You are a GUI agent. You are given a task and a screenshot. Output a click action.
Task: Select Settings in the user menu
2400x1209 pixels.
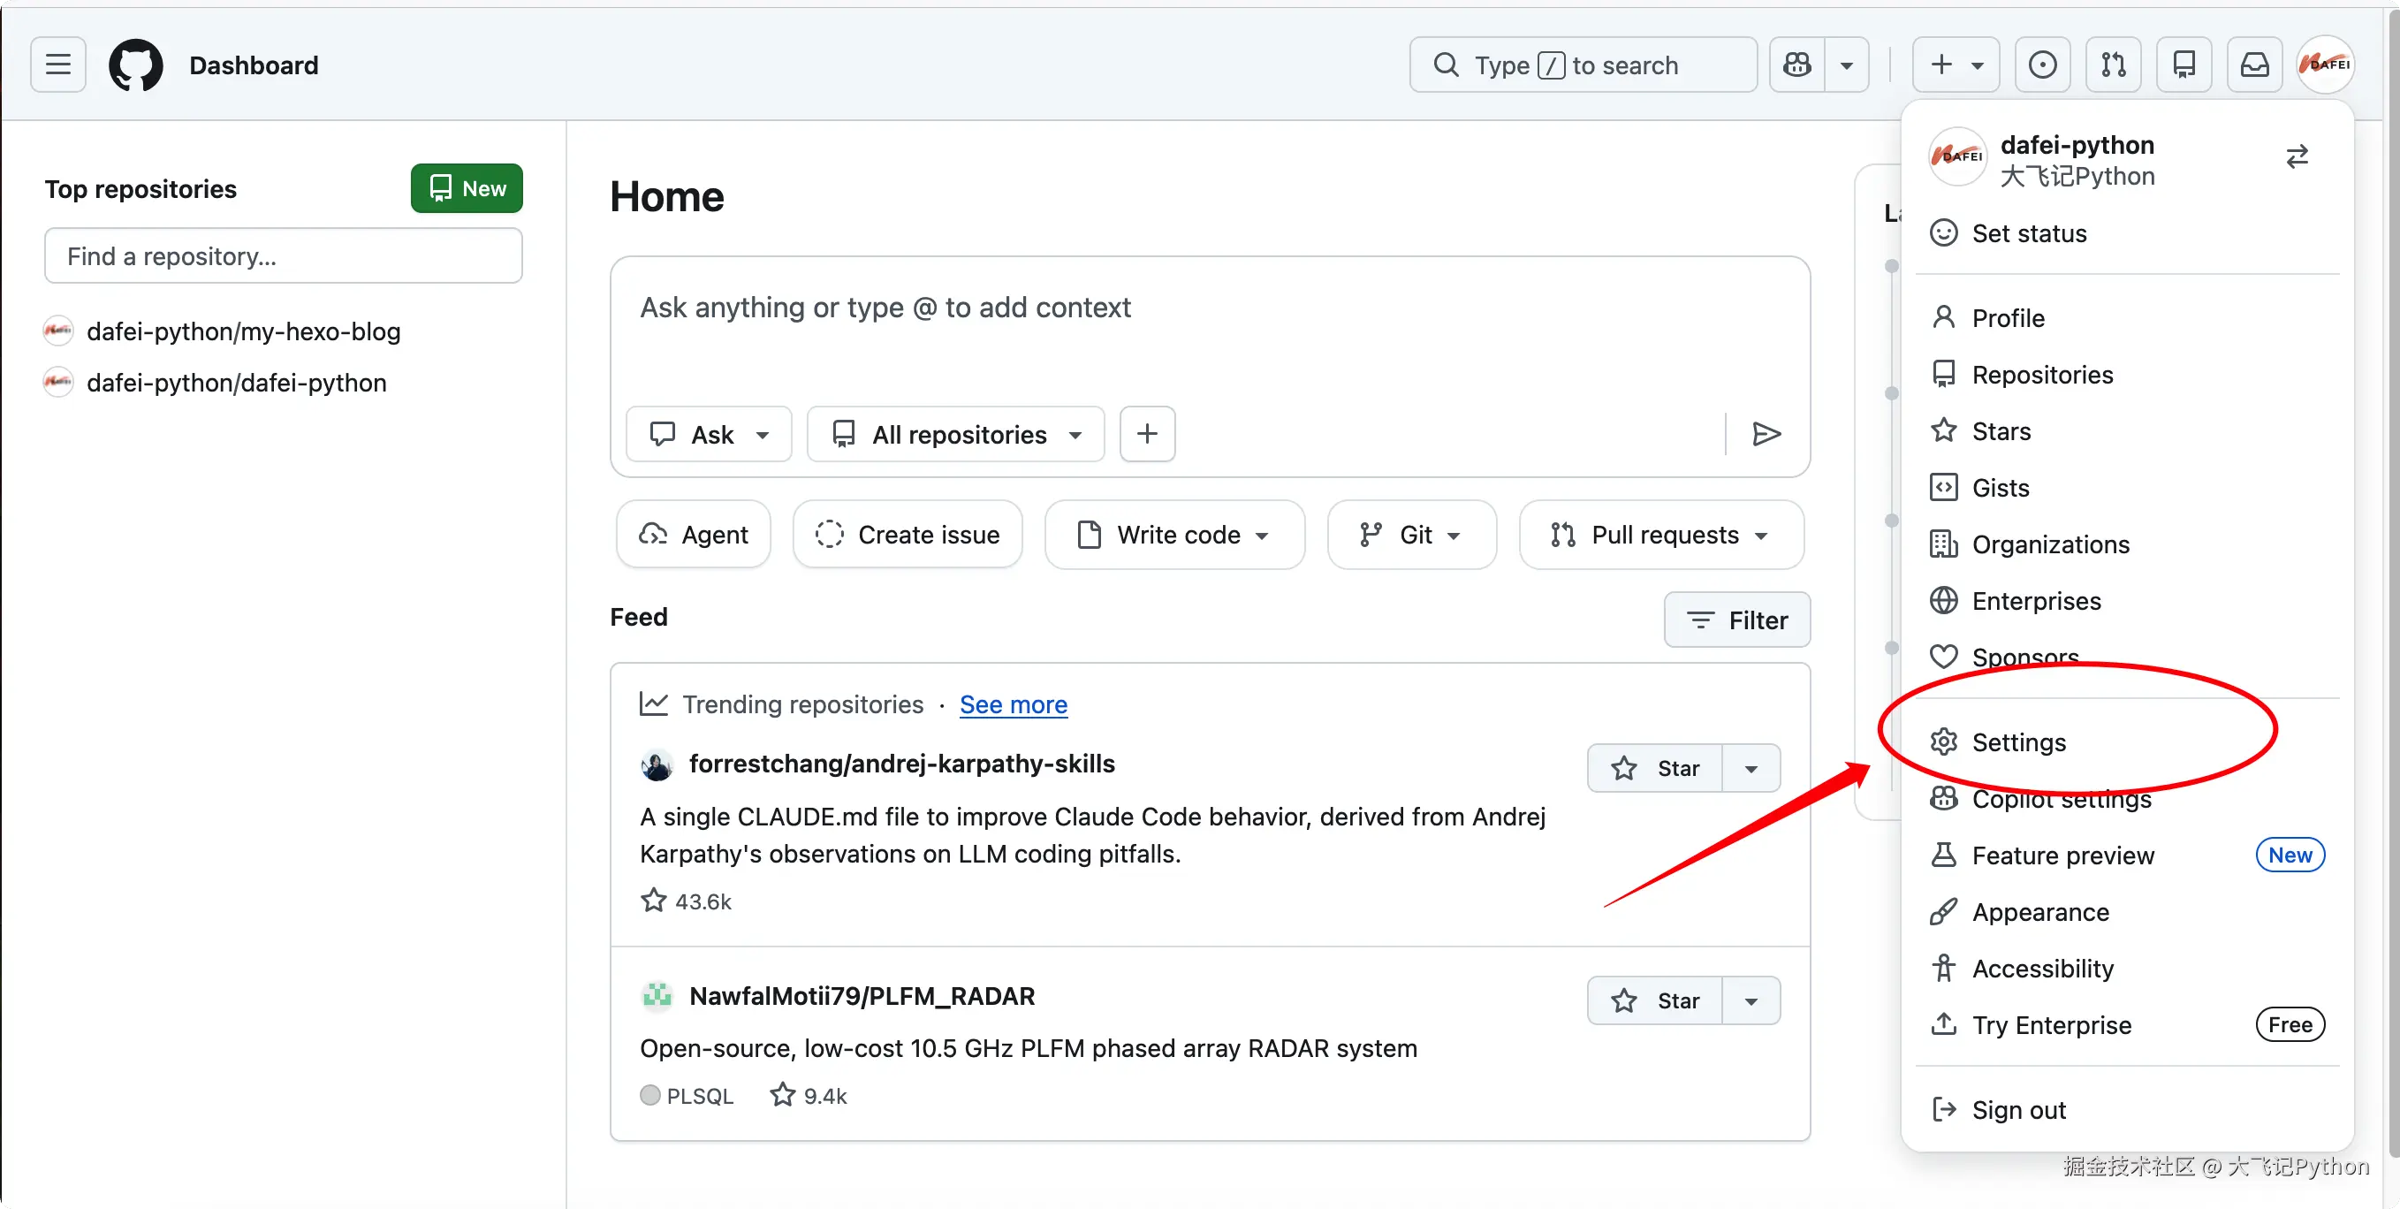coord(2018,741)
